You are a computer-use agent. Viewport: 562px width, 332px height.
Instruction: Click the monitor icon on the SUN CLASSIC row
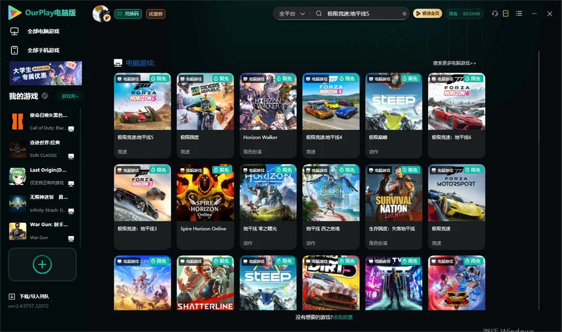pos(71,156)
